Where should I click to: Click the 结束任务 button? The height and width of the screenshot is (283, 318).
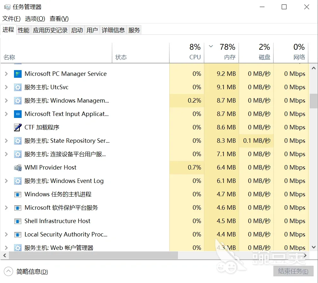tap(293, 271)
